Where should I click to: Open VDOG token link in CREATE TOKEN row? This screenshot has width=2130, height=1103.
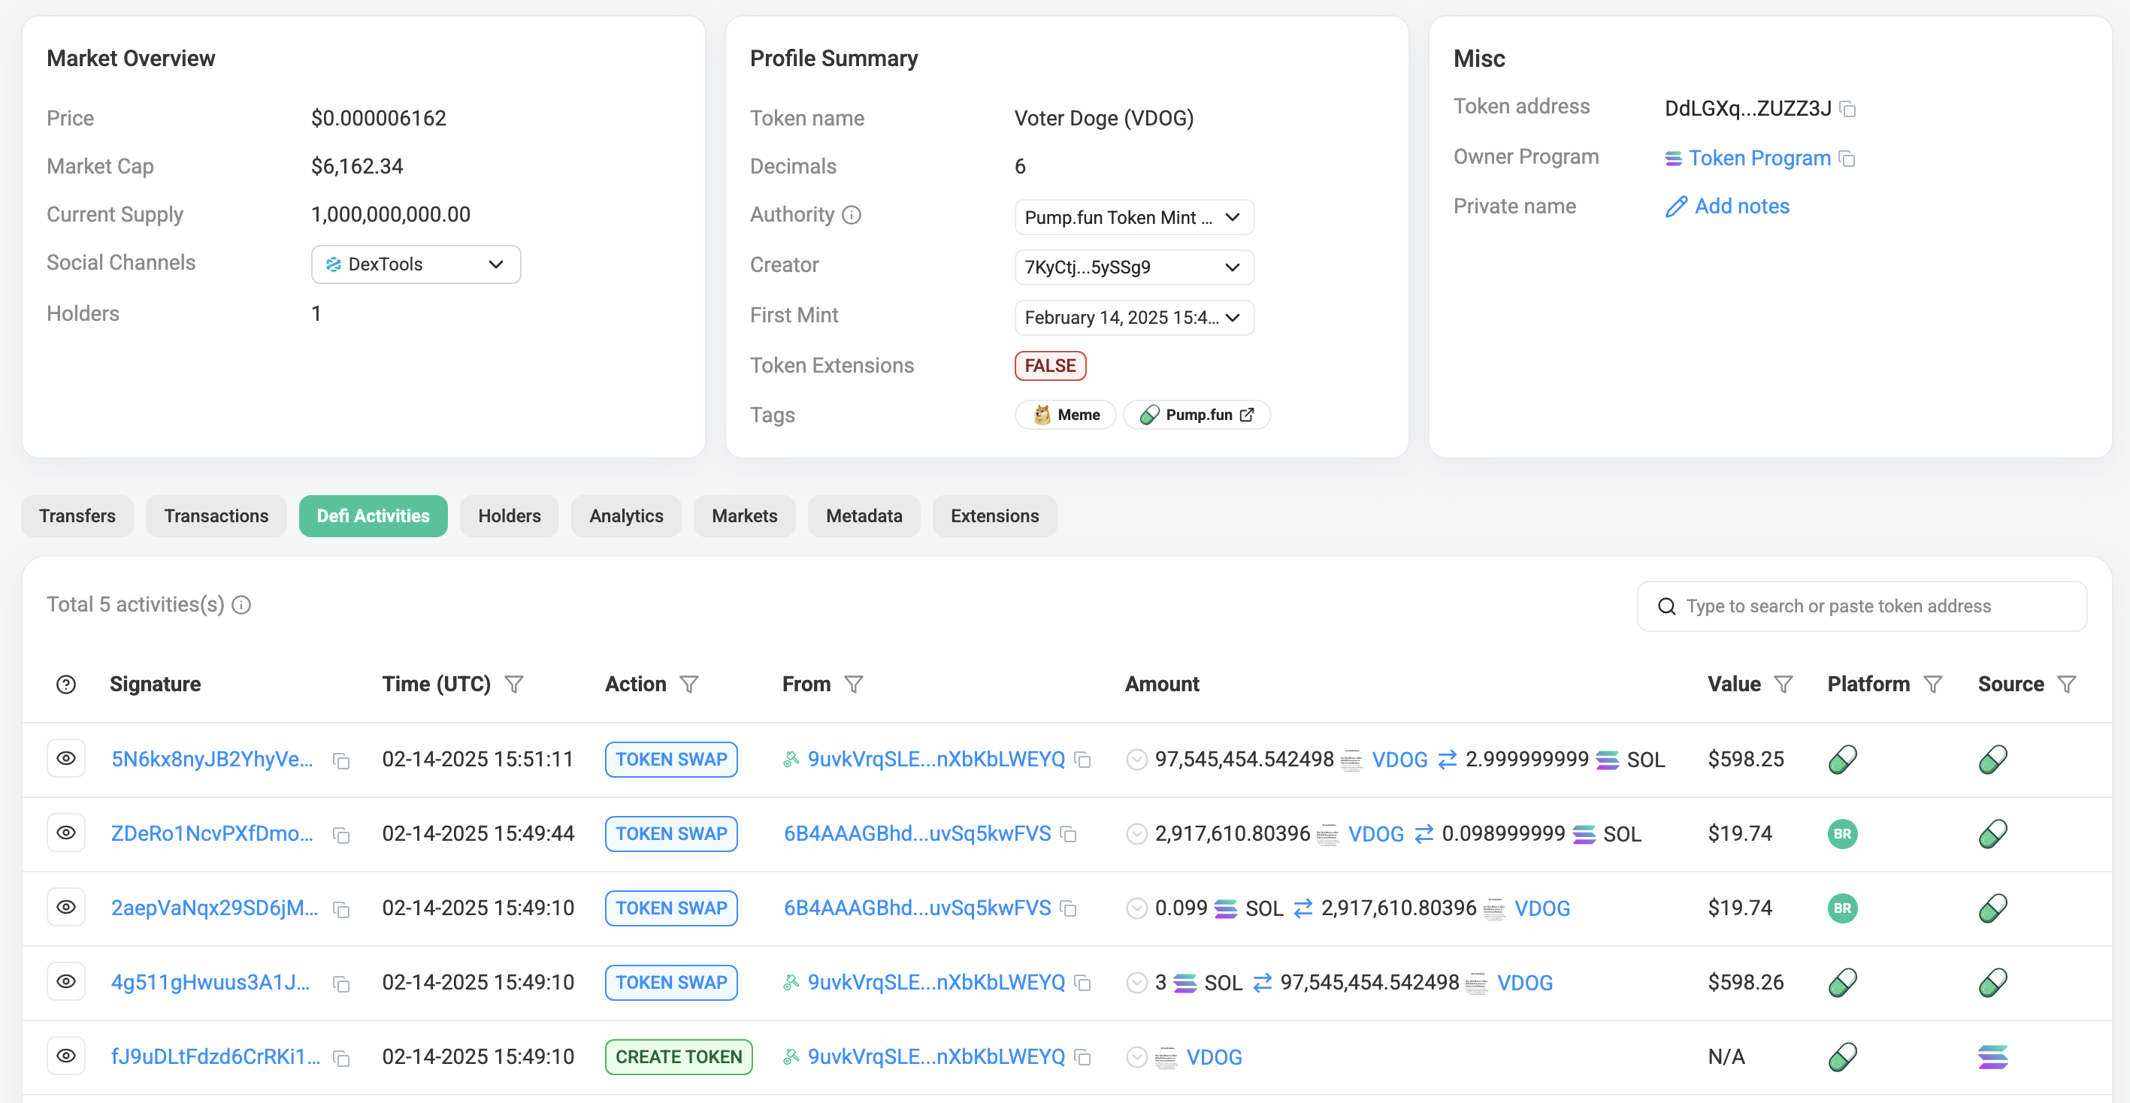tap(1214, 1057)
